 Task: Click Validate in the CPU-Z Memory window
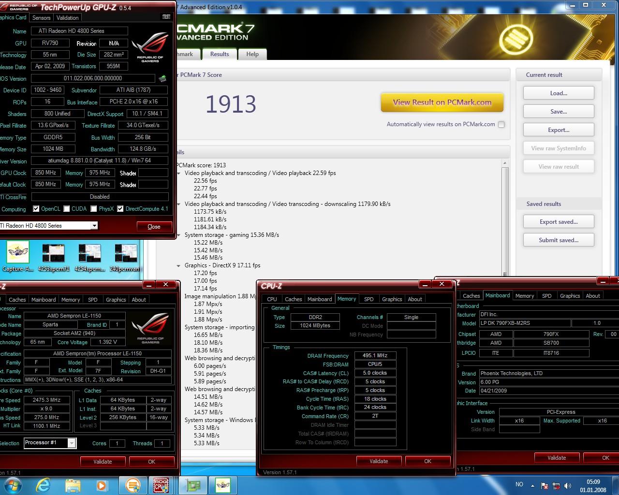(379, 461)
